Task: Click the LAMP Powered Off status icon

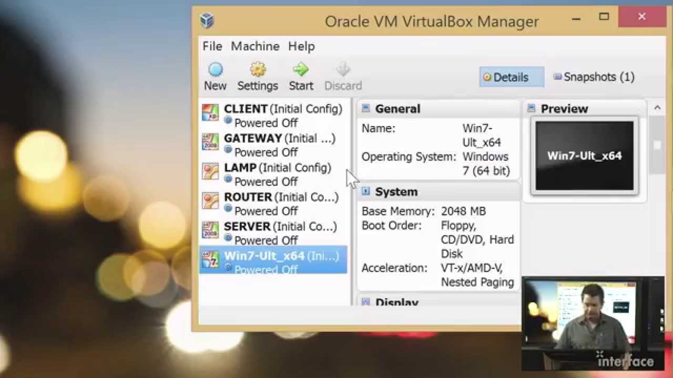Action: [228, 180]
